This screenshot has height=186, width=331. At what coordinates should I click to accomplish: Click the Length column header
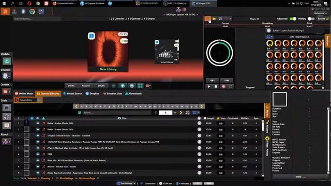coord(209,118)
